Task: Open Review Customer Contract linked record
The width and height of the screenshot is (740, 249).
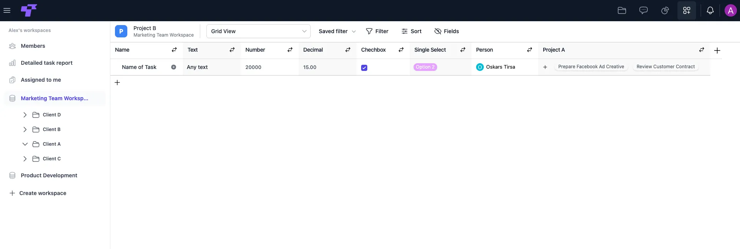Action: tap(666, 67)
